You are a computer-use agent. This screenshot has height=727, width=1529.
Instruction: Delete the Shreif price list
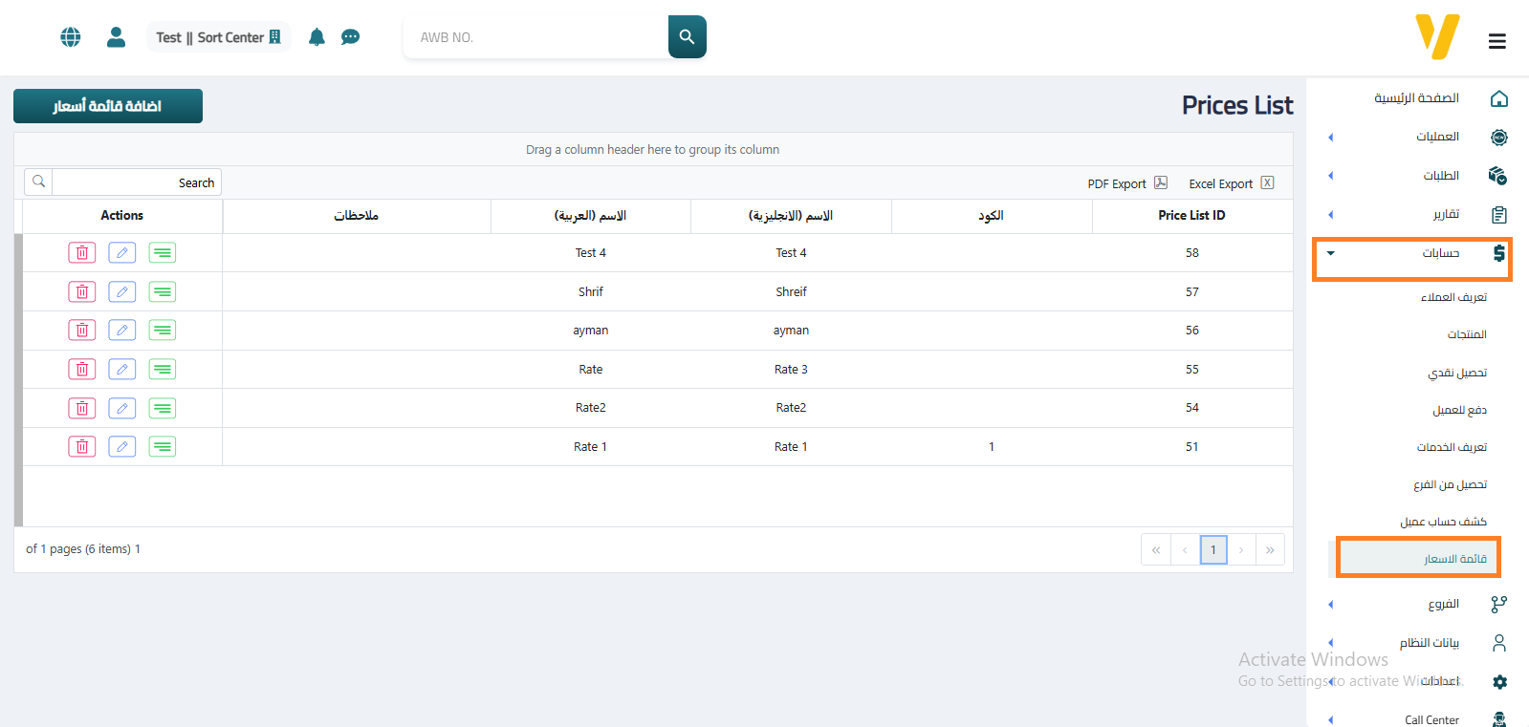[x=82, y=292]
